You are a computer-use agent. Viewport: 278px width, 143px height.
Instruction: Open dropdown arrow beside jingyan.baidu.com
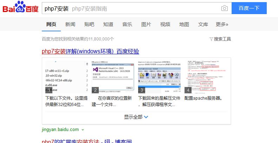pyautogui.click(x=83, y=130)
